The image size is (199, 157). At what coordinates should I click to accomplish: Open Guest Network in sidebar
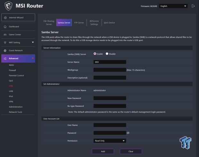tap(18, 51)
